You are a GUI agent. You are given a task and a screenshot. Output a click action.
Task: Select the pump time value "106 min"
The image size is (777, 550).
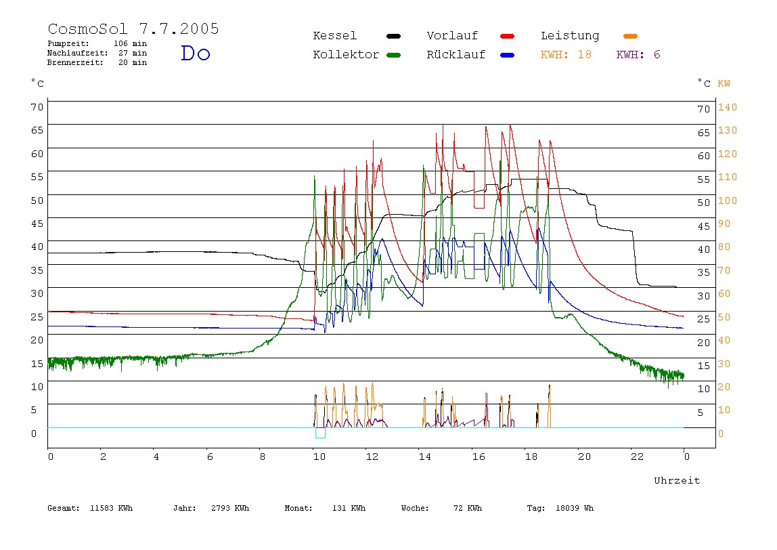(131, 43)
